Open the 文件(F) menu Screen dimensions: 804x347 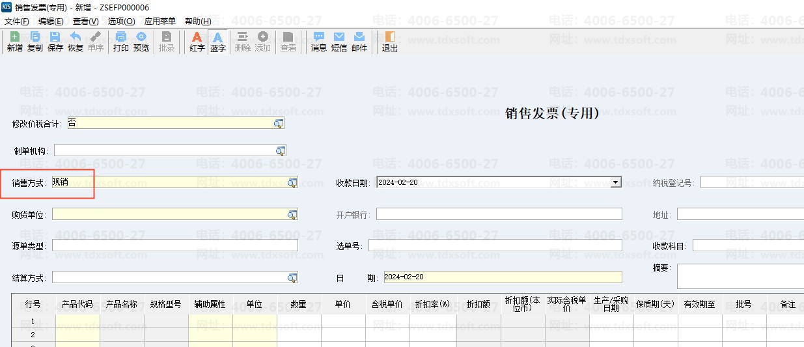pyautogui.click(x=17, y=21)
